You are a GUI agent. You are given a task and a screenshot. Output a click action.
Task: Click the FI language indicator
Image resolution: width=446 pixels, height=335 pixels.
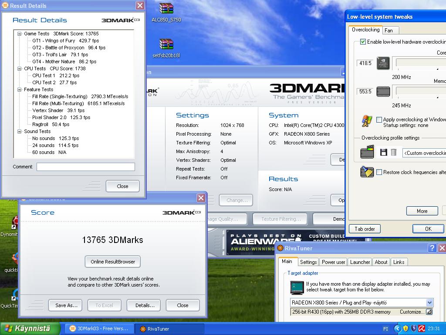385,329
